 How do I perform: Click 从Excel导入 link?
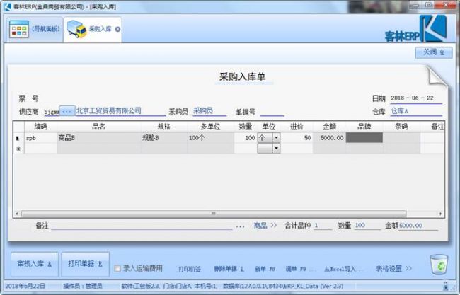(x=345, y=269)
